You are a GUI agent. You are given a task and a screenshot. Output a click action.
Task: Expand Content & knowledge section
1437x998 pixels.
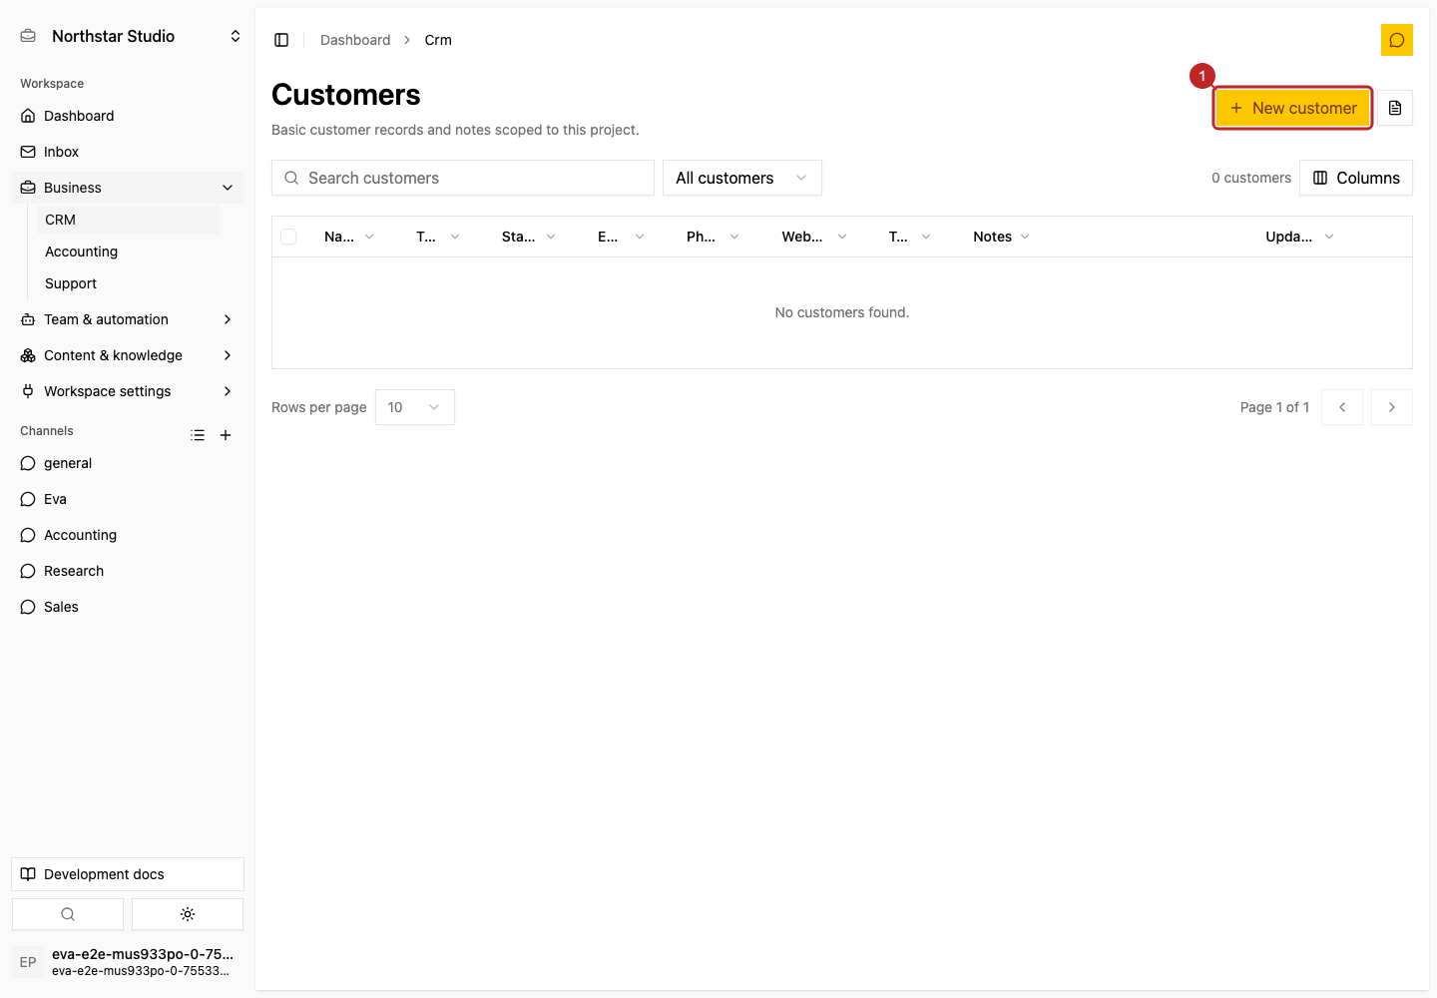pyautogui.click(x=128, y=355)
